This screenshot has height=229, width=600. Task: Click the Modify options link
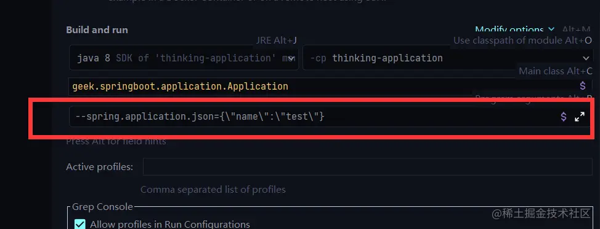[509, 29]
